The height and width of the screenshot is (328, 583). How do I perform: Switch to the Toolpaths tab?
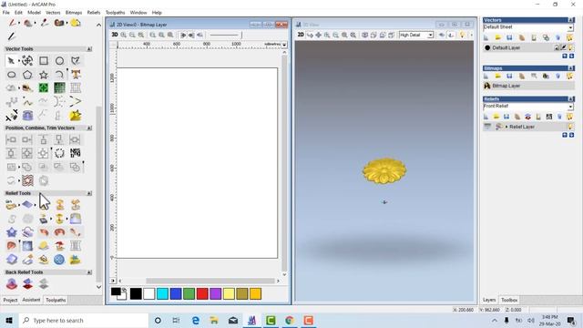click(56, 300)
